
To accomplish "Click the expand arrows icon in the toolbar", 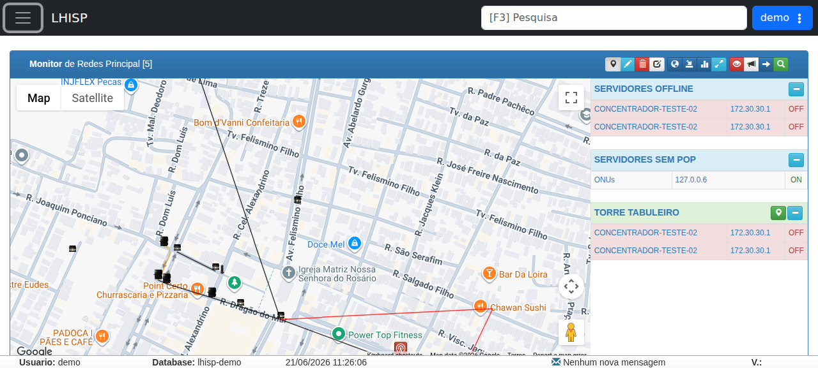I will point(719,64).
